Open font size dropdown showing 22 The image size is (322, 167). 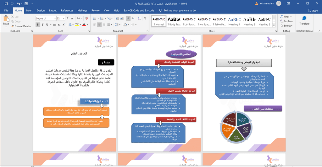pos(64,18)
